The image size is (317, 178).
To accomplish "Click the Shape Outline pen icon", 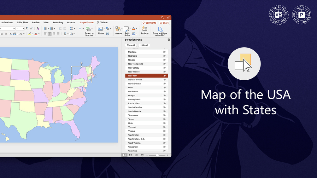I will 133,33.
